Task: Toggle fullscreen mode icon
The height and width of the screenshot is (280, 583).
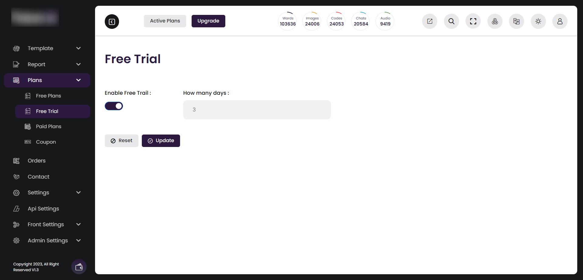Action: pyautogui.click(x=473, y=21)
